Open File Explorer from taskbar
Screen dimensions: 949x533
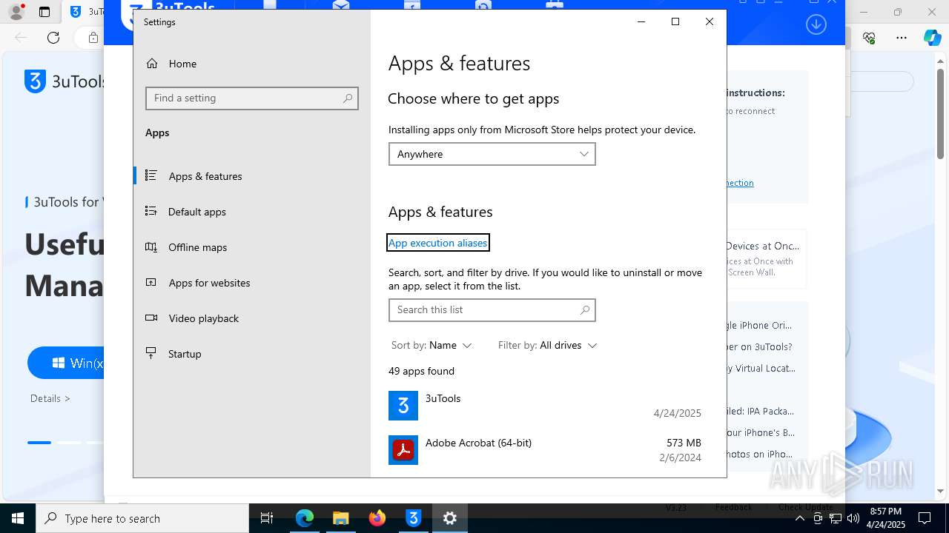pyautogui.click(x=341, y=518)
